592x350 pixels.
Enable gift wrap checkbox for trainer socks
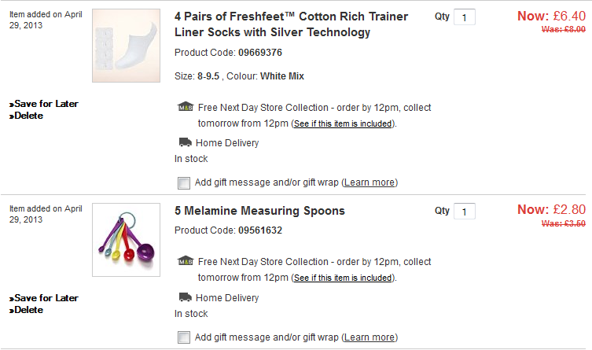[184, 183]
